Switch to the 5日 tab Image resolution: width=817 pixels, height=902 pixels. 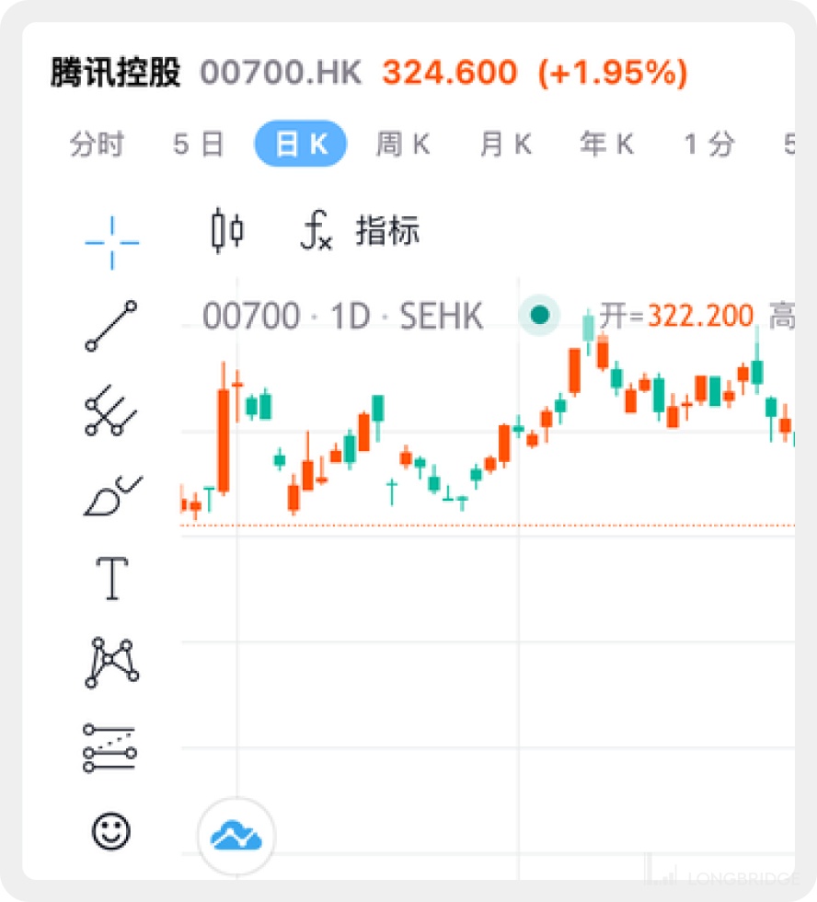pos(199,145)
